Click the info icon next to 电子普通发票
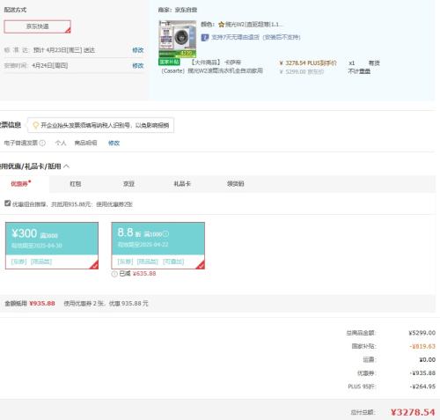 pyautogui.click(x=42, y=143)
